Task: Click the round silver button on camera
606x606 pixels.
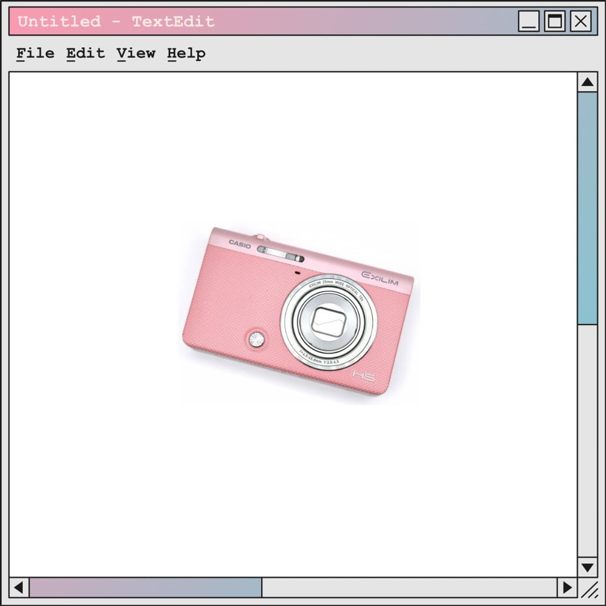Action: click(x=256, y=339)
